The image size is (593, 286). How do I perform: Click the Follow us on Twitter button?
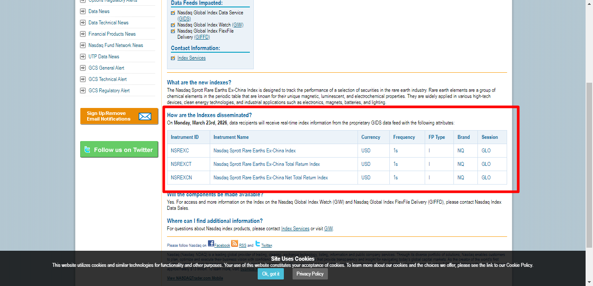click(119, 150)
